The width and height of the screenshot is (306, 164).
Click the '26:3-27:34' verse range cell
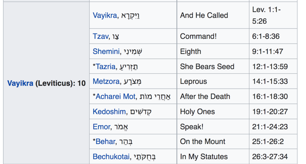point(270,157)
